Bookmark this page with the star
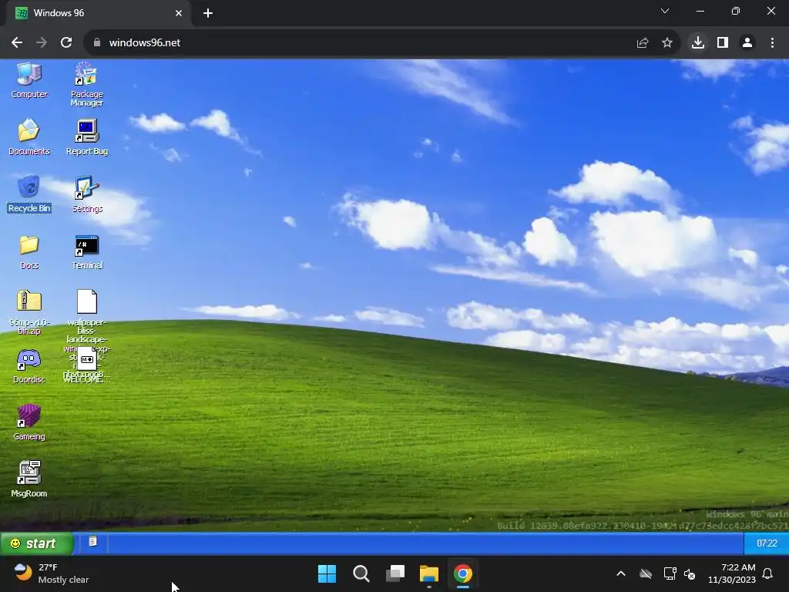 point(667,43)
